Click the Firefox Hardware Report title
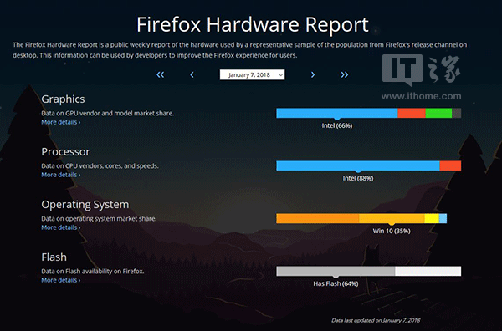 (x=253, y=24)
